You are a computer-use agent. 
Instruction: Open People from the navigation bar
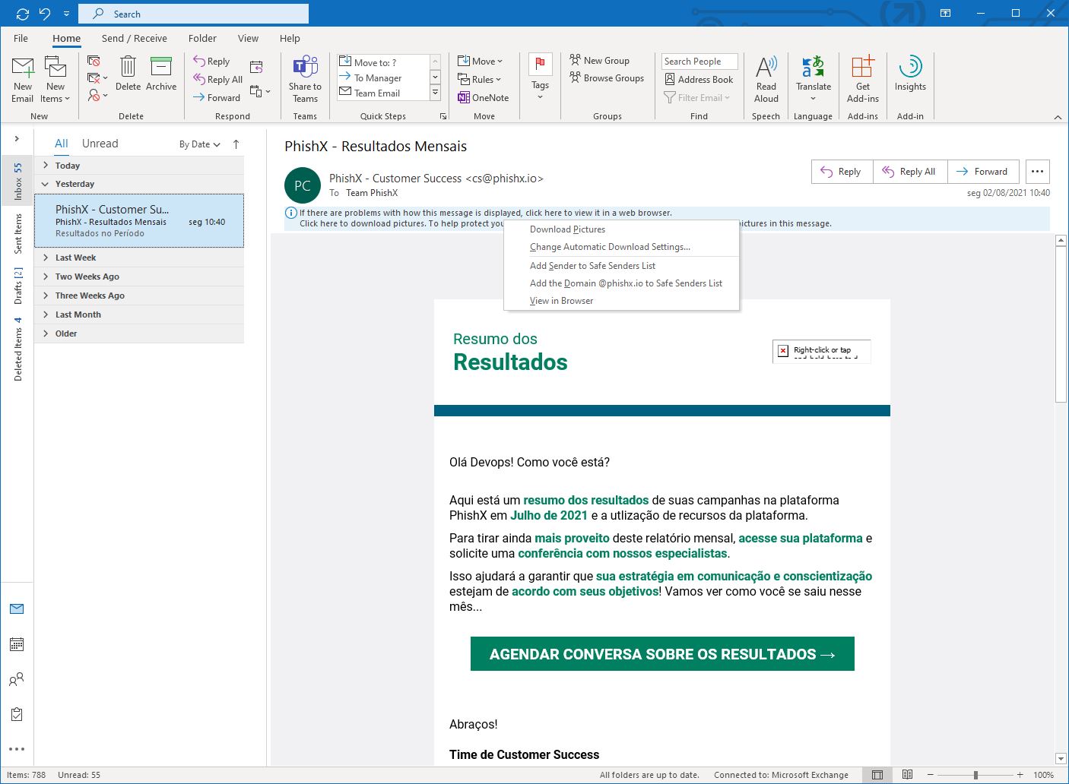point(17,679)
